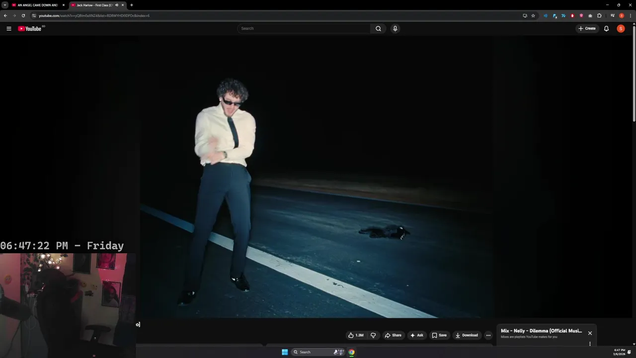Open Chrome three-dot menu
The width and height of the screenshot is (636, 358).
pyautogui.click(x=631, y=15)
